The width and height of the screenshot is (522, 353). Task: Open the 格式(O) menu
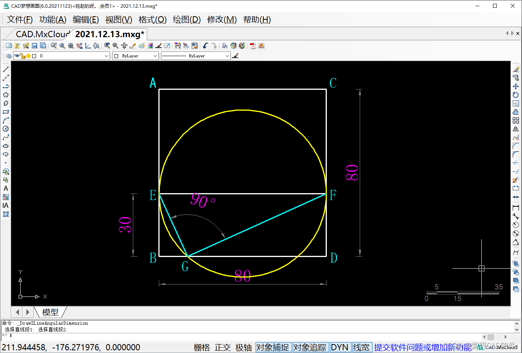pos(153,19)
